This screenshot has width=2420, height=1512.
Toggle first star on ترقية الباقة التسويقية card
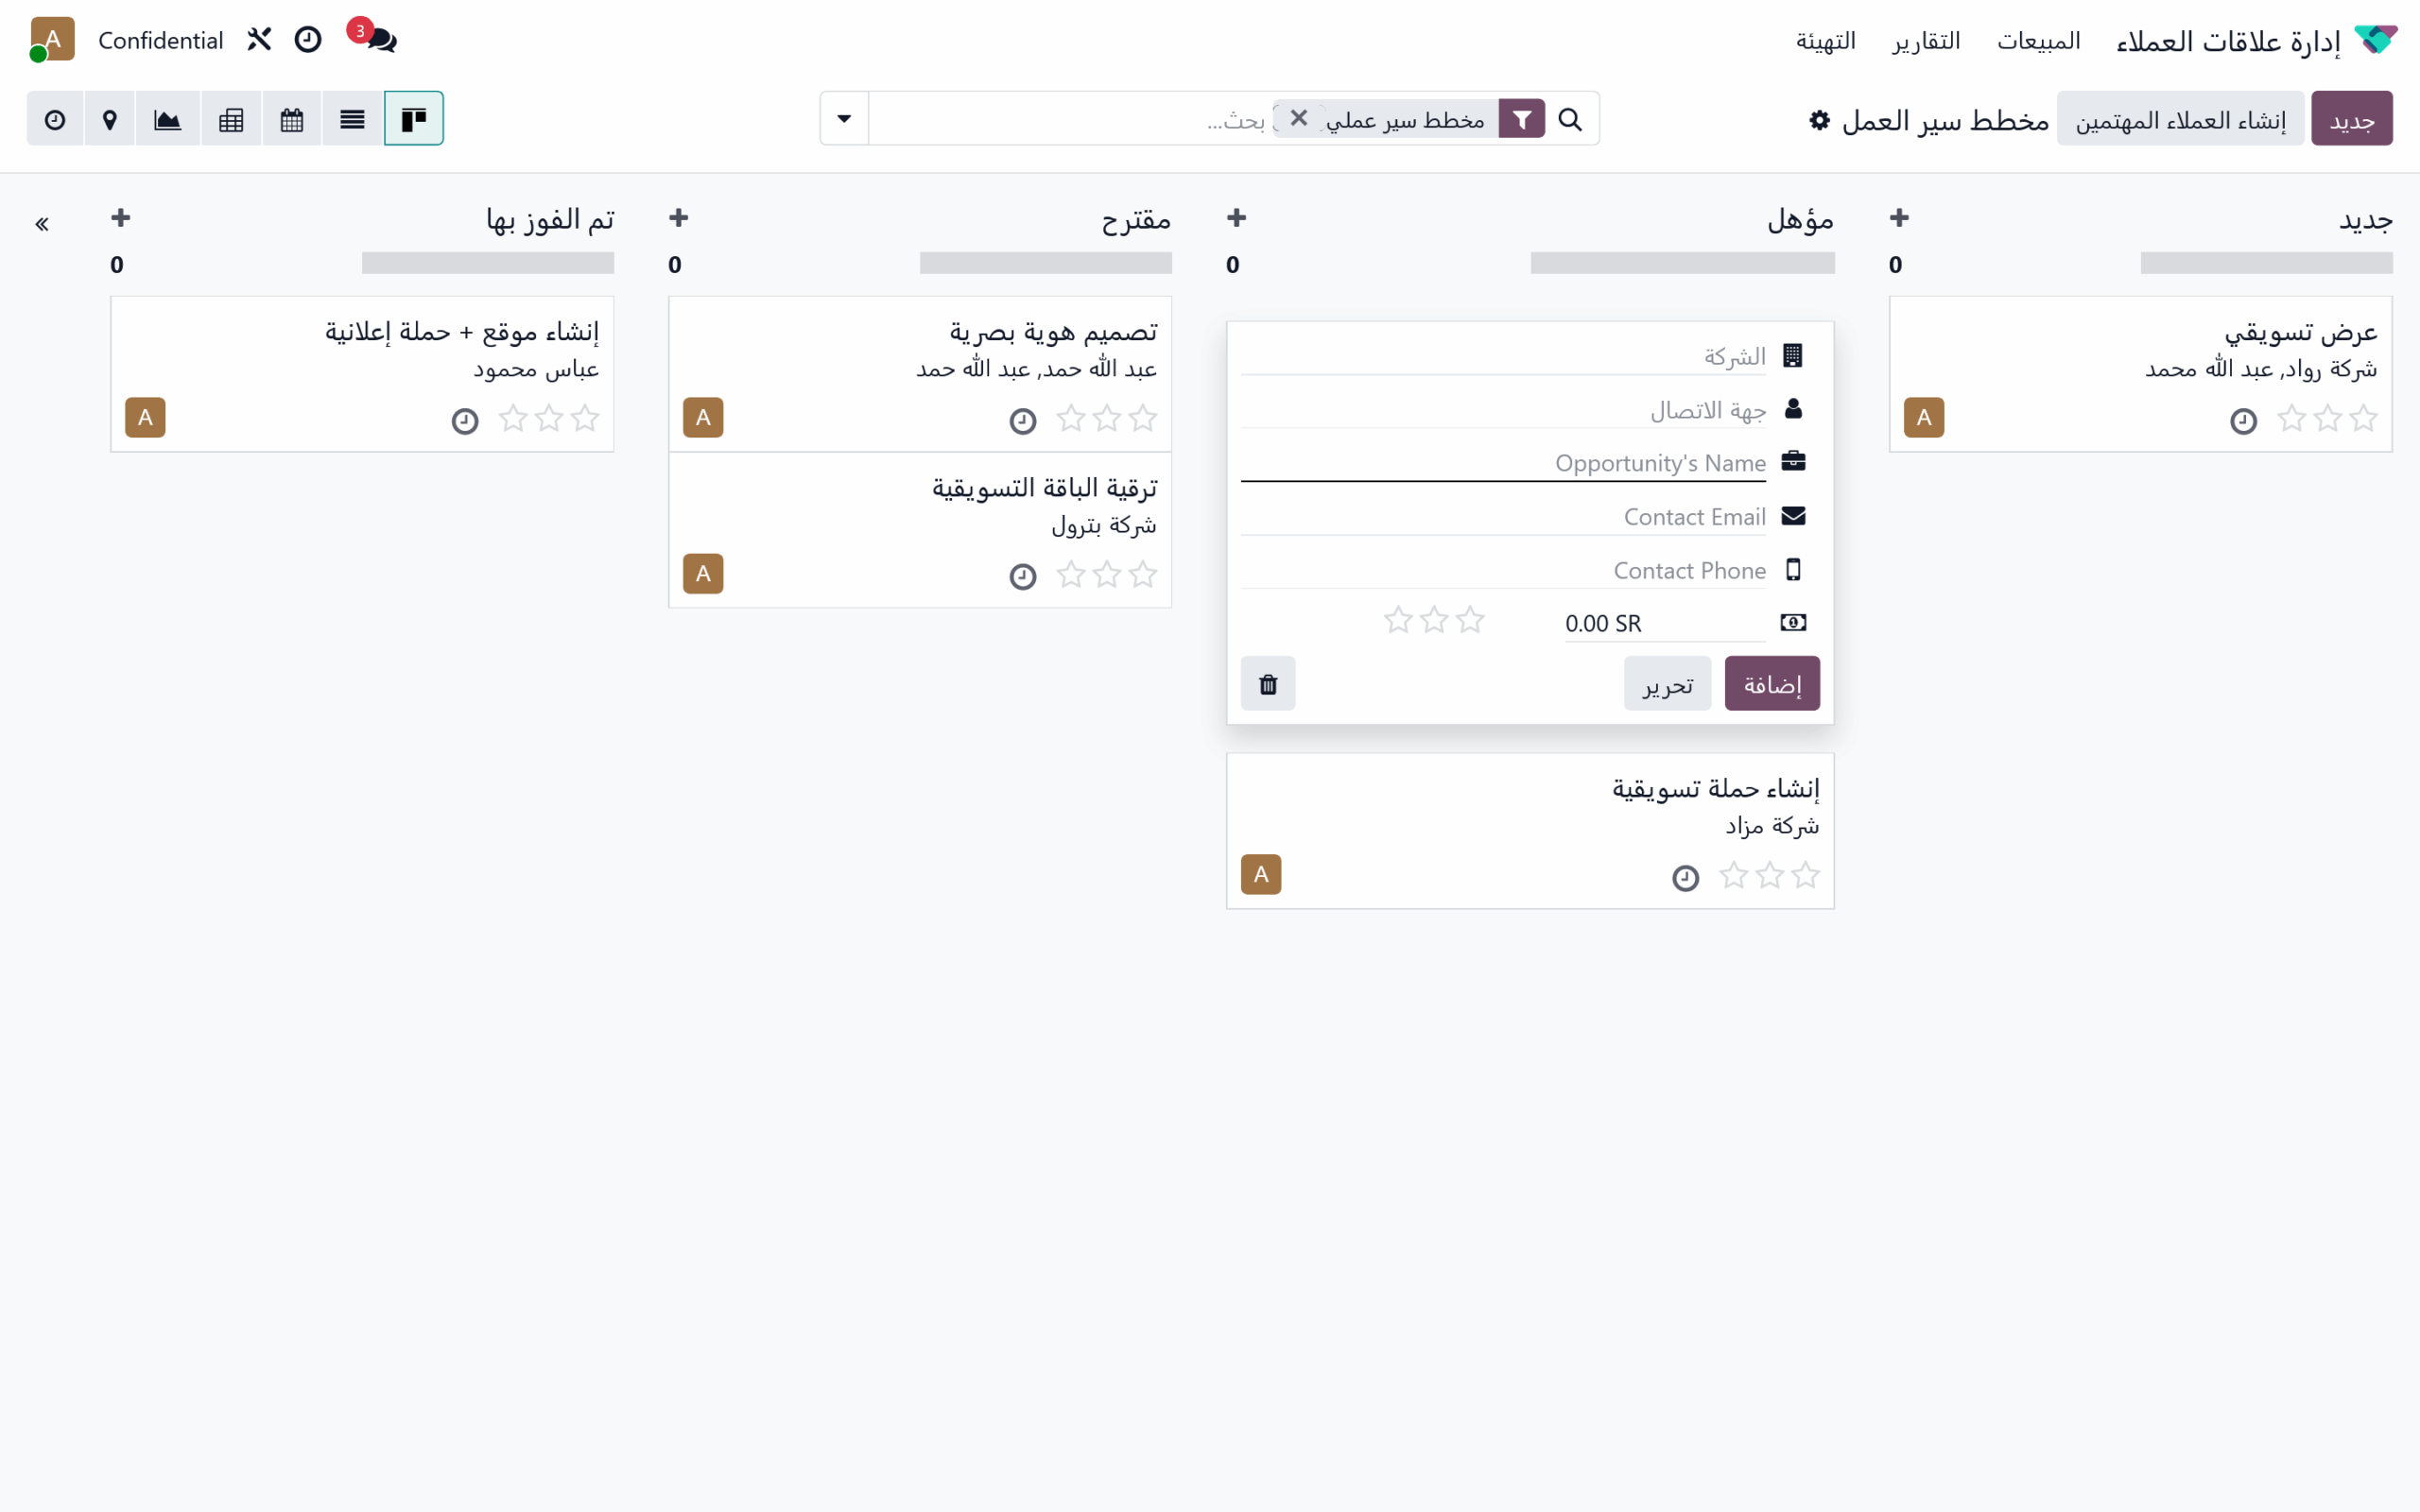(x=1143, y=574)
